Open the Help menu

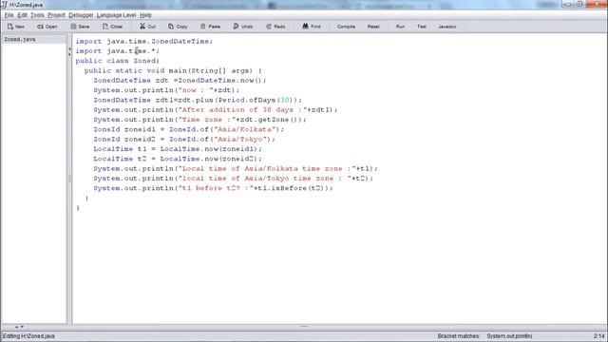coord(145,15)
